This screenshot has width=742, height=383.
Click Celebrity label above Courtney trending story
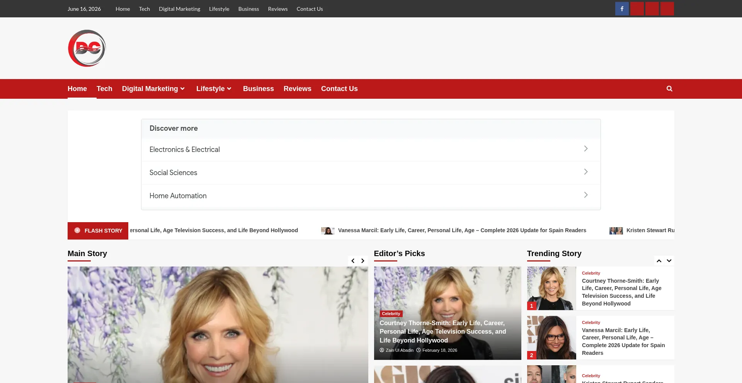coord(591,273)
